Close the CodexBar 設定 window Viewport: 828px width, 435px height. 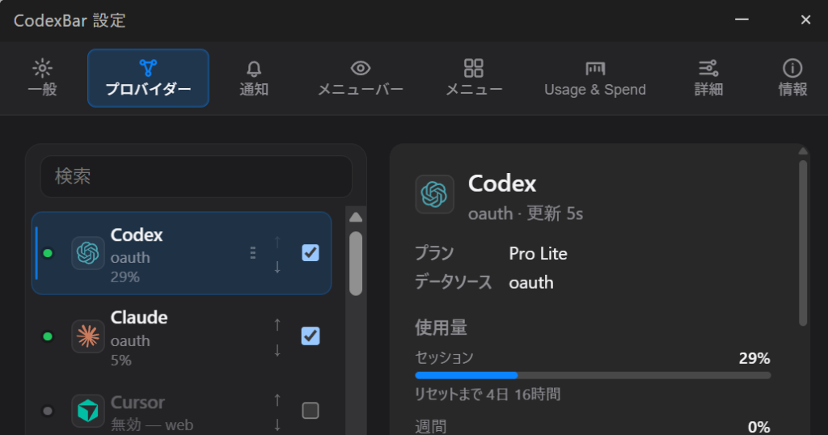pos(806,19)
